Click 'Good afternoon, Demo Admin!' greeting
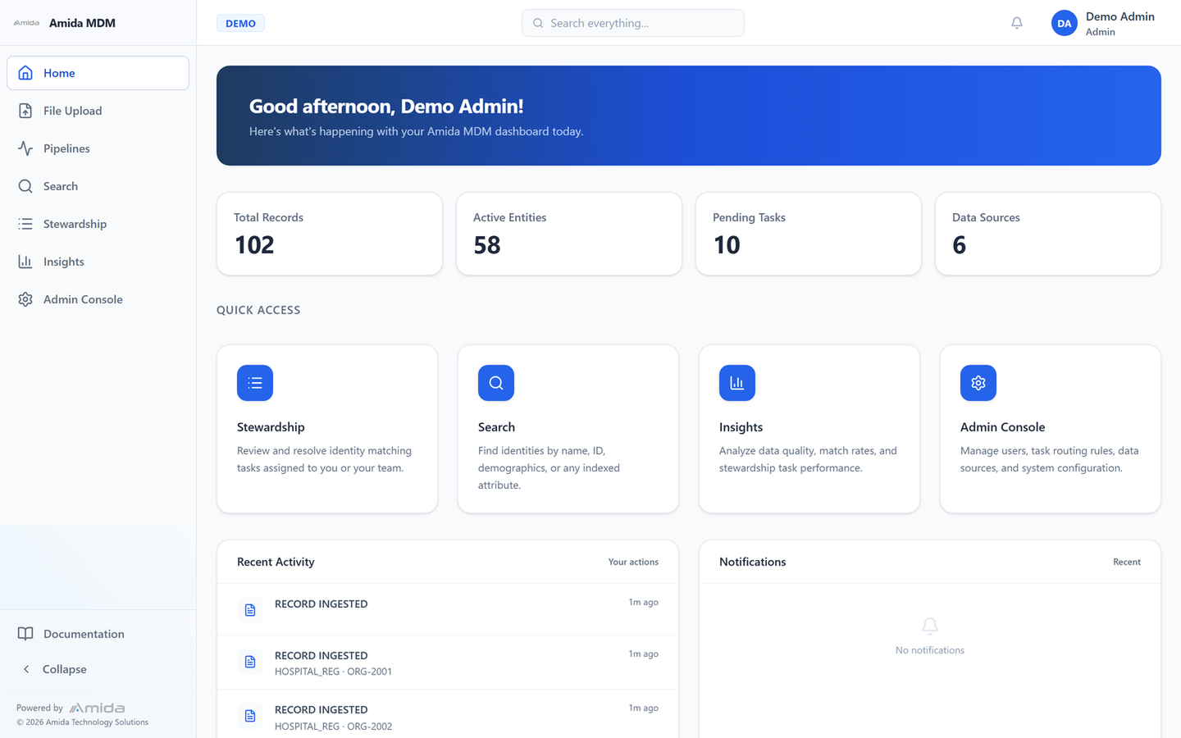Viewport: 1181px width, 738px height. pyautogui.click(x=386, y=106)
